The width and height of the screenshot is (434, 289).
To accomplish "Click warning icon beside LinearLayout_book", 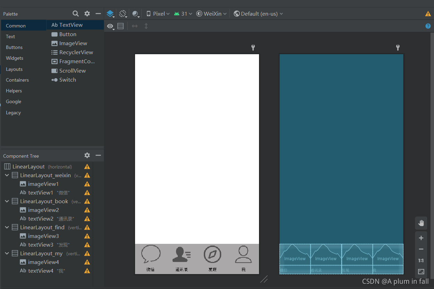I will [x=87, y=201].
